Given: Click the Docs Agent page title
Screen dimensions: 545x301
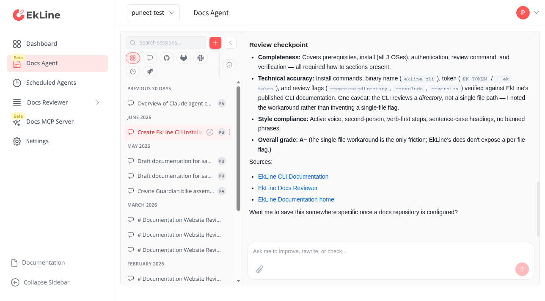Looking at the screenshot, I should pyautogui.click(x=211, y=13).
